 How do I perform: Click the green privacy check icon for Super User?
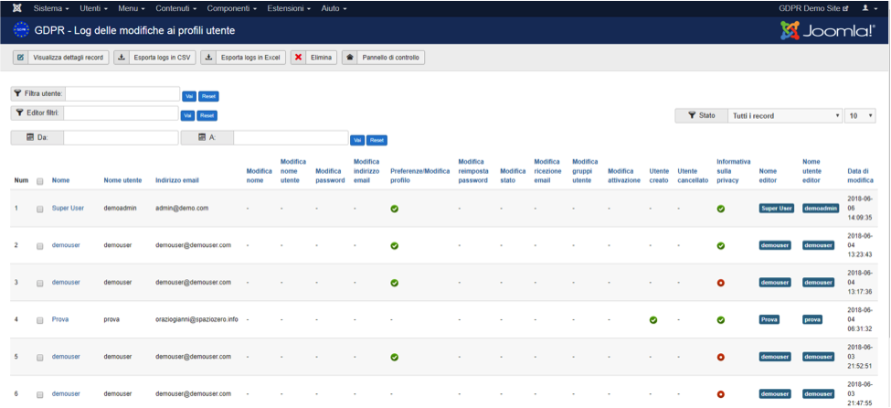click(x=720, y=209)
